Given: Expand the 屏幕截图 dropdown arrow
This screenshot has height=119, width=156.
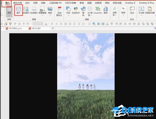Looking at the screenshot, I should (x=43, y=15).
